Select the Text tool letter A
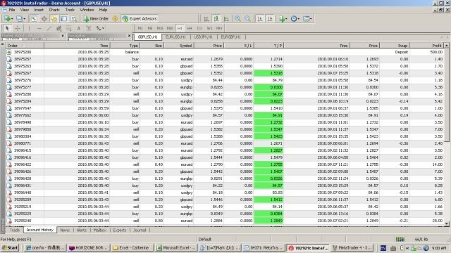451x253 pixels. 78,28
